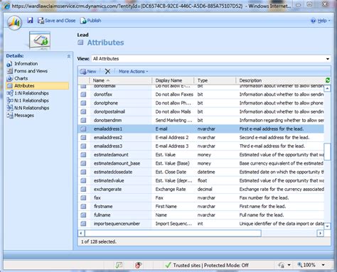This screenshot has width=337, height=272.
Task: Click row icon for donotsendmm
Action: (83, 120)
